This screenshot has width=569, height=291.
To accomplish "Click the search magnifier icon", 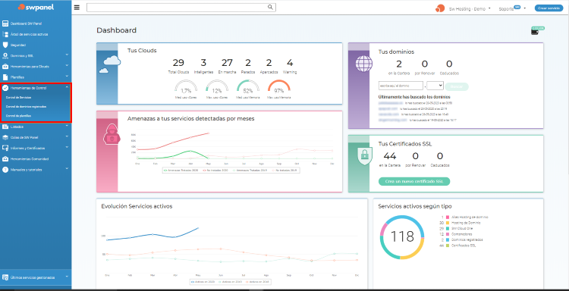I will [270, 7].
